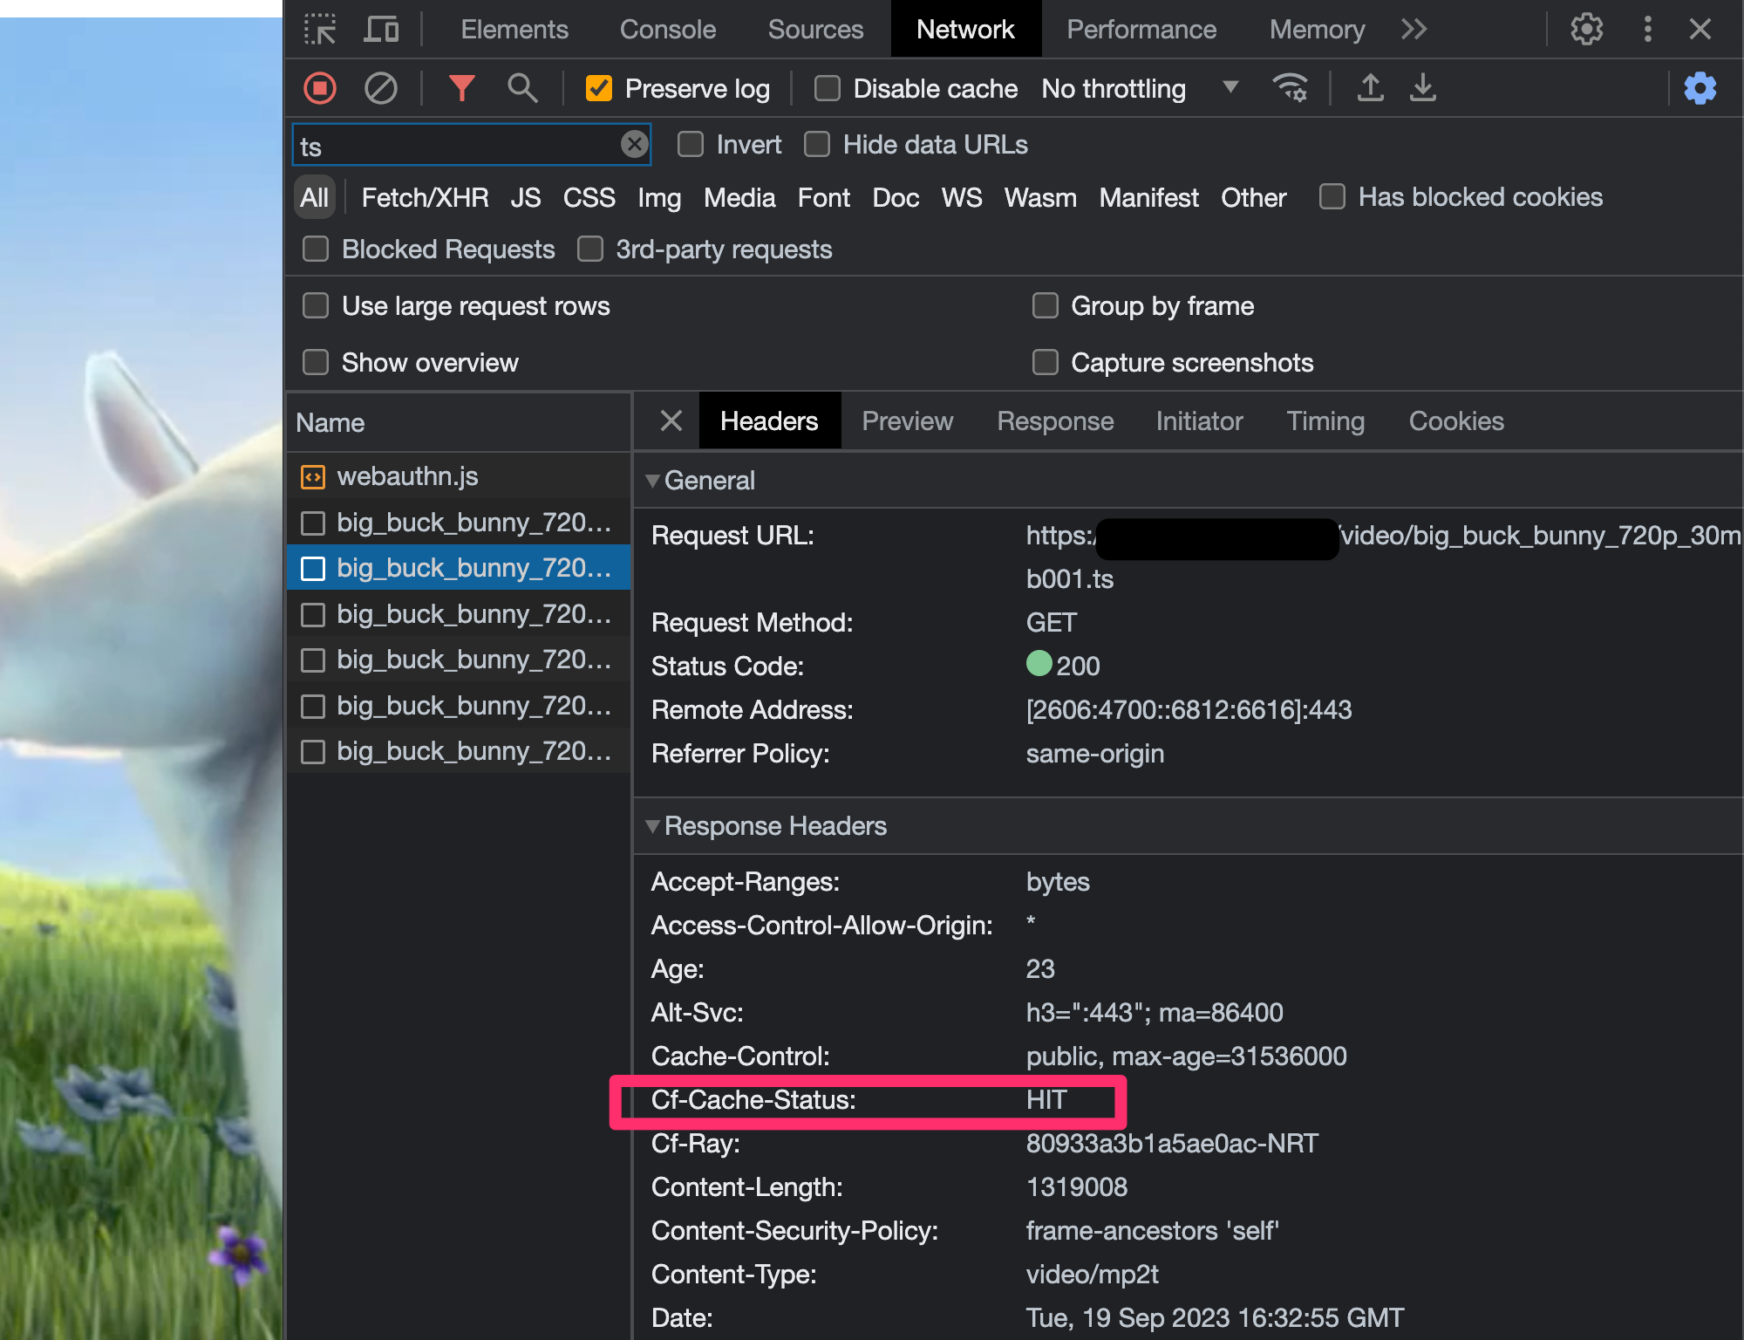The width and height of the screenshot is (1744, 1340).
Task: Stop recording network log
Action: [x=320, y=88]
